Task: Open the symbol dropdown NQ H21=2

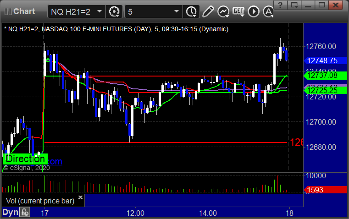Action: (x=76, y=11)
